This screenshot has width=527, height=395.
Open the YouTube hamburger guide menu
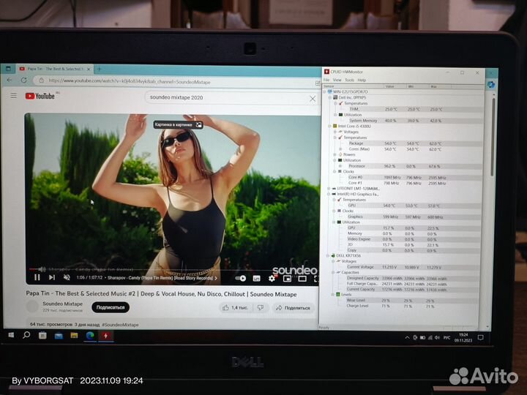13,95
